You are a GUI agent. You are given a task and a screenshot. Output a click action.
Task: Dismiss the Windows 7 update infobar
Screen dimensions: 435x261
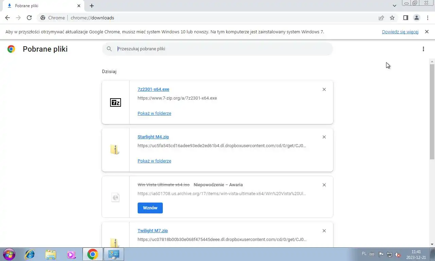(427, 32)
